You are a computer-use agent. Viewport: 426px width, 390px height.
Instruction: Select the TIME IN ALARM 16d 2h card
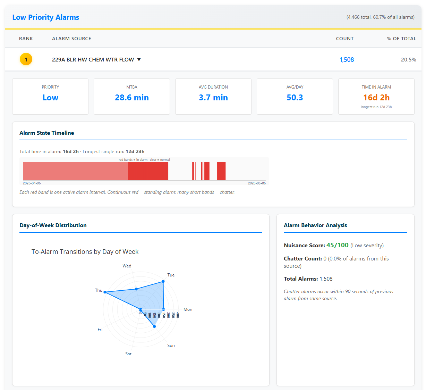(376, 97)
